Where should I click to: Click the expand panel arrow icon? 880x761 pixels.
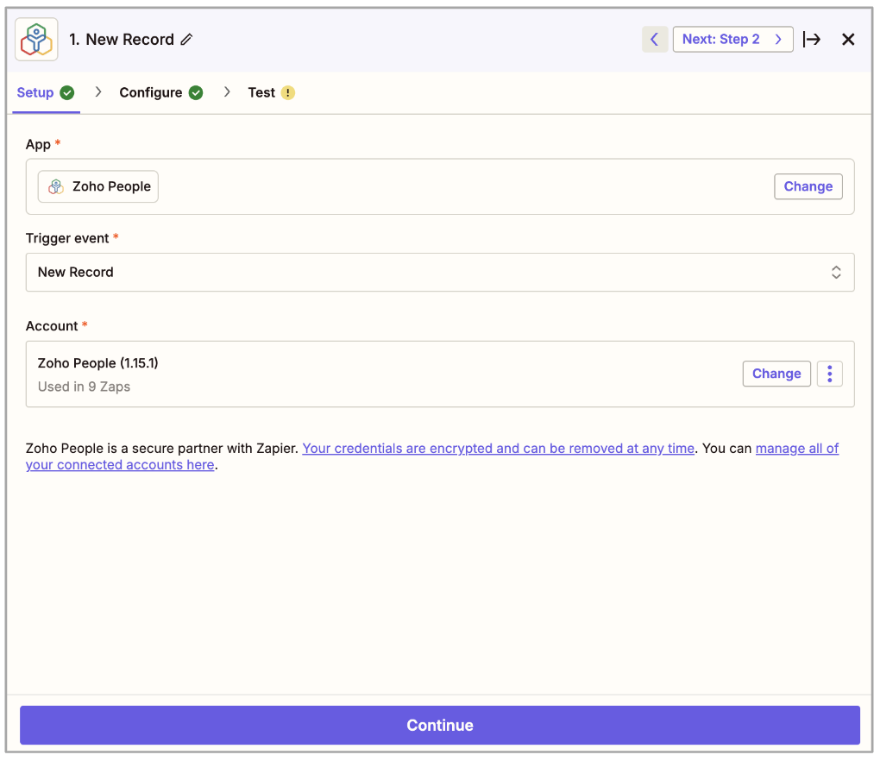click(812, 40)
